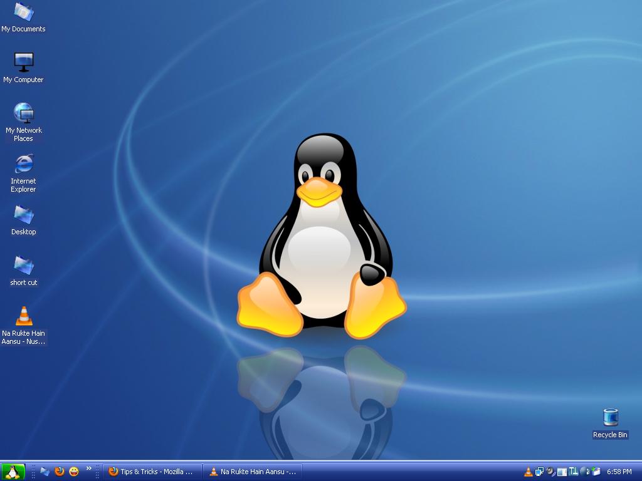
Task: Click the 6:58 PM clock
Action: coord(619,472)
